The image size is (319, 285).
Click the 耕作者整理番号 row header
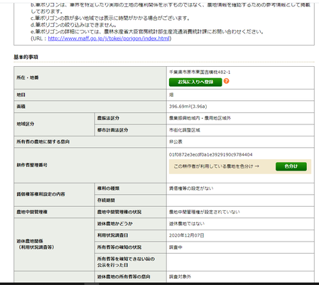coord(90,165)
